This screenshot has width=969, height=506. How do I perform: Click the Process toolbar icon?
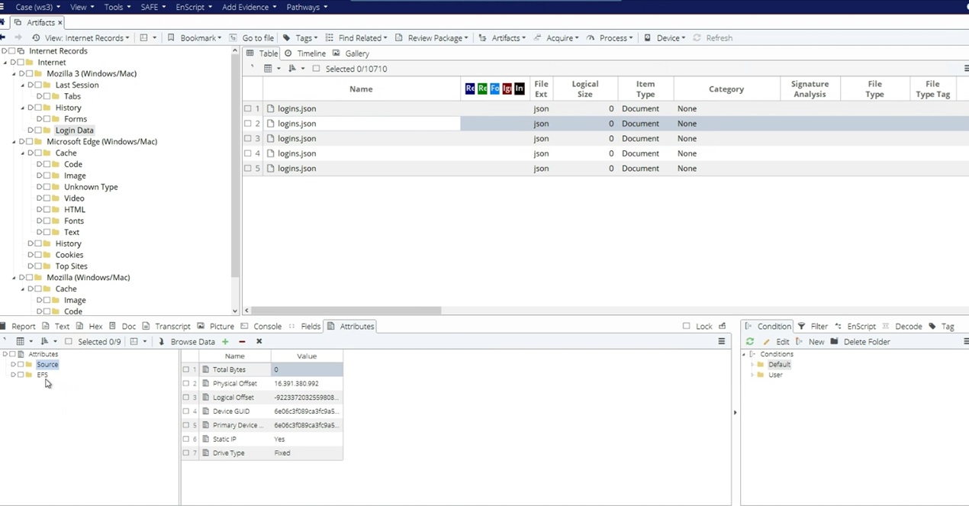point(591,38)
